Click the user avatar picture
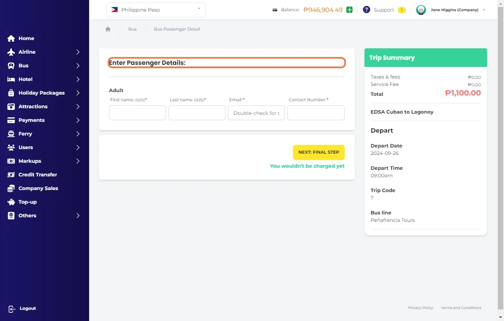This screenshot has height=321, width=504. coord(421,10)
